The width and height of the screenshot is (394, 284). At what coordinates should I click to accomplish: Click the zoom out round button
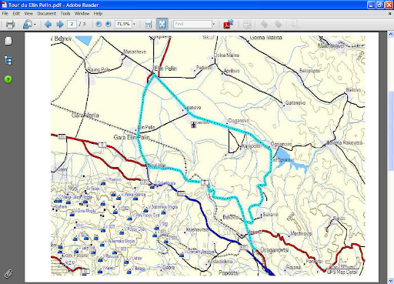tap(98, 24)
